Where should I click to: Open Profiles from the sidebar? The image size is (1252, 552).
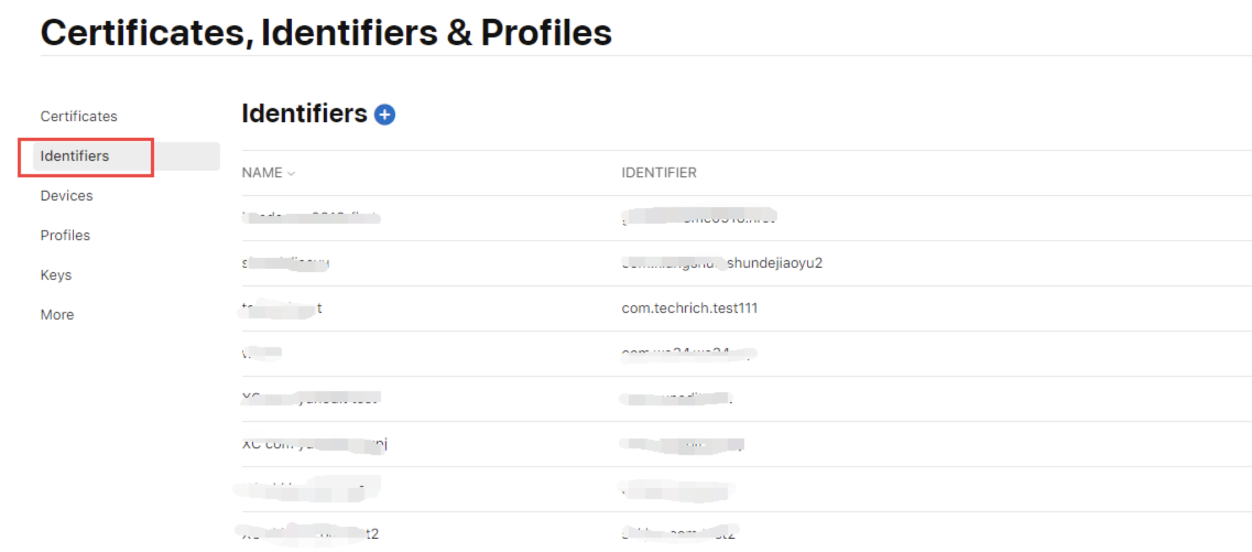65,235
